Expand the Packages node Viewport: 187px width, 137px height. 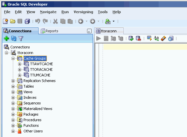point(13,114)
